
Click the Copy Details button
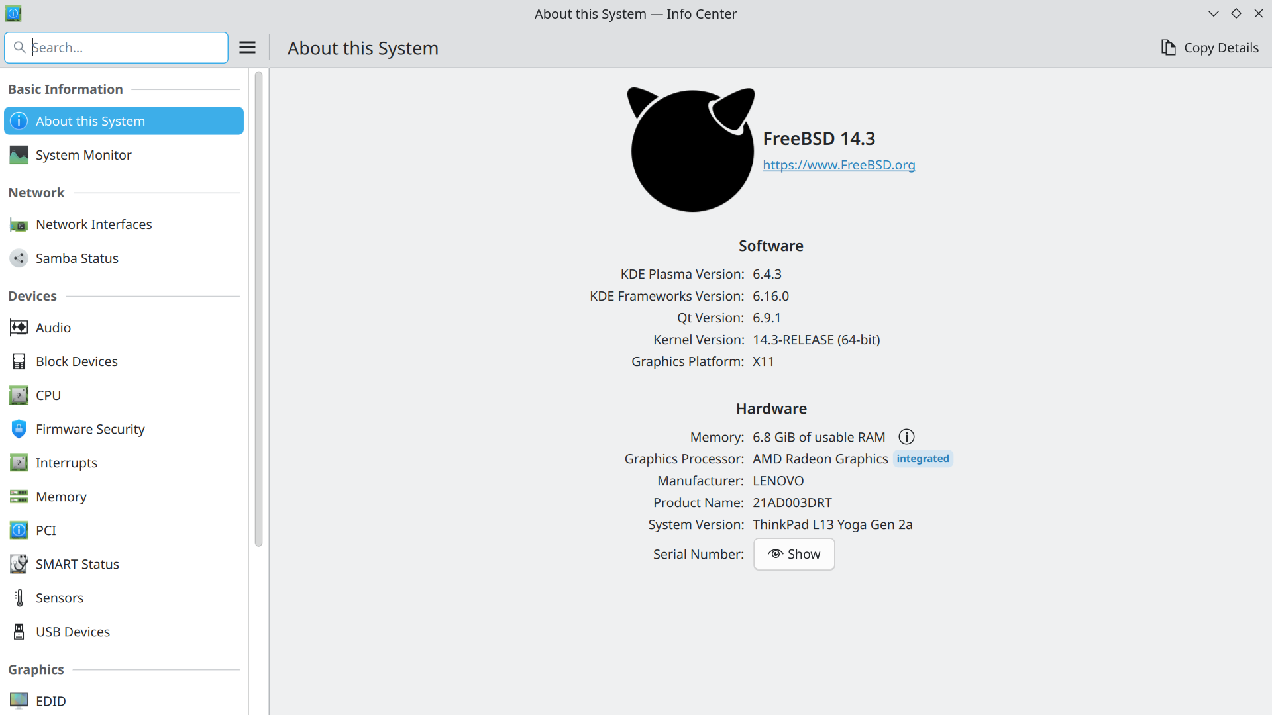[1210, 48]
